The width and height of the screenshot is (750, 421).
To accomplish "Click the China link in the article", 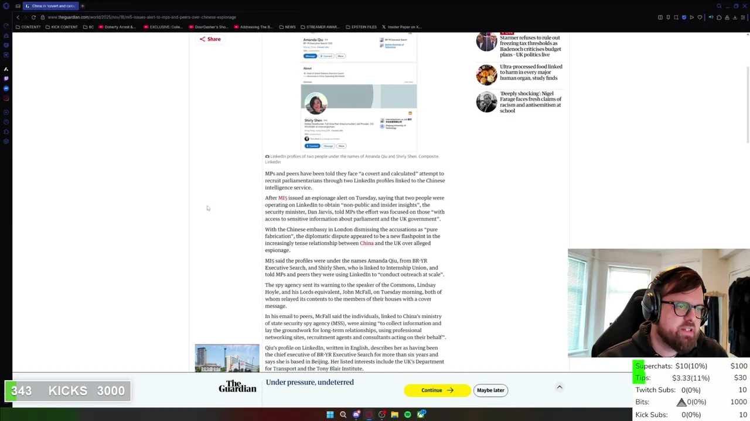I will (366, 243).
